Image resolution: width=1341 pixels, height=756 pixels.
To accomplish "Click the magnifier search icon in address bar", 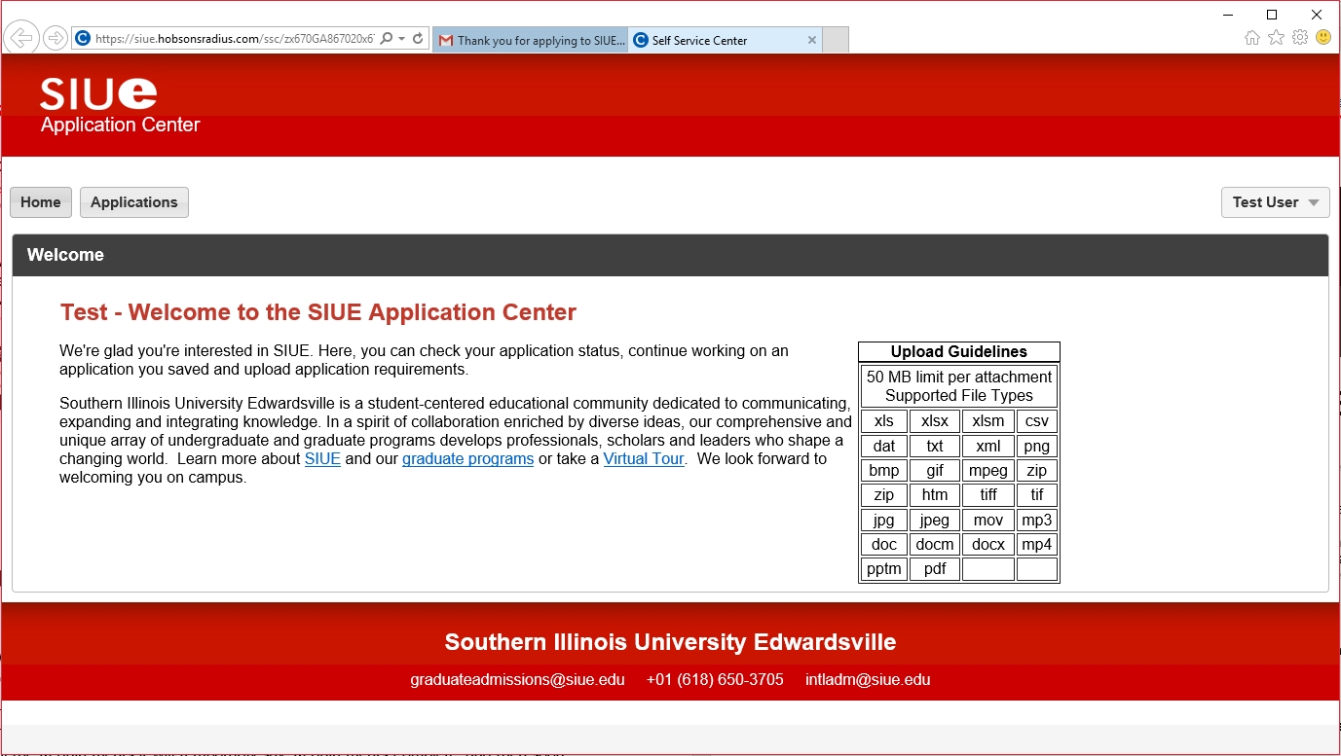I will pyautogui.click(x=387, y=39).
